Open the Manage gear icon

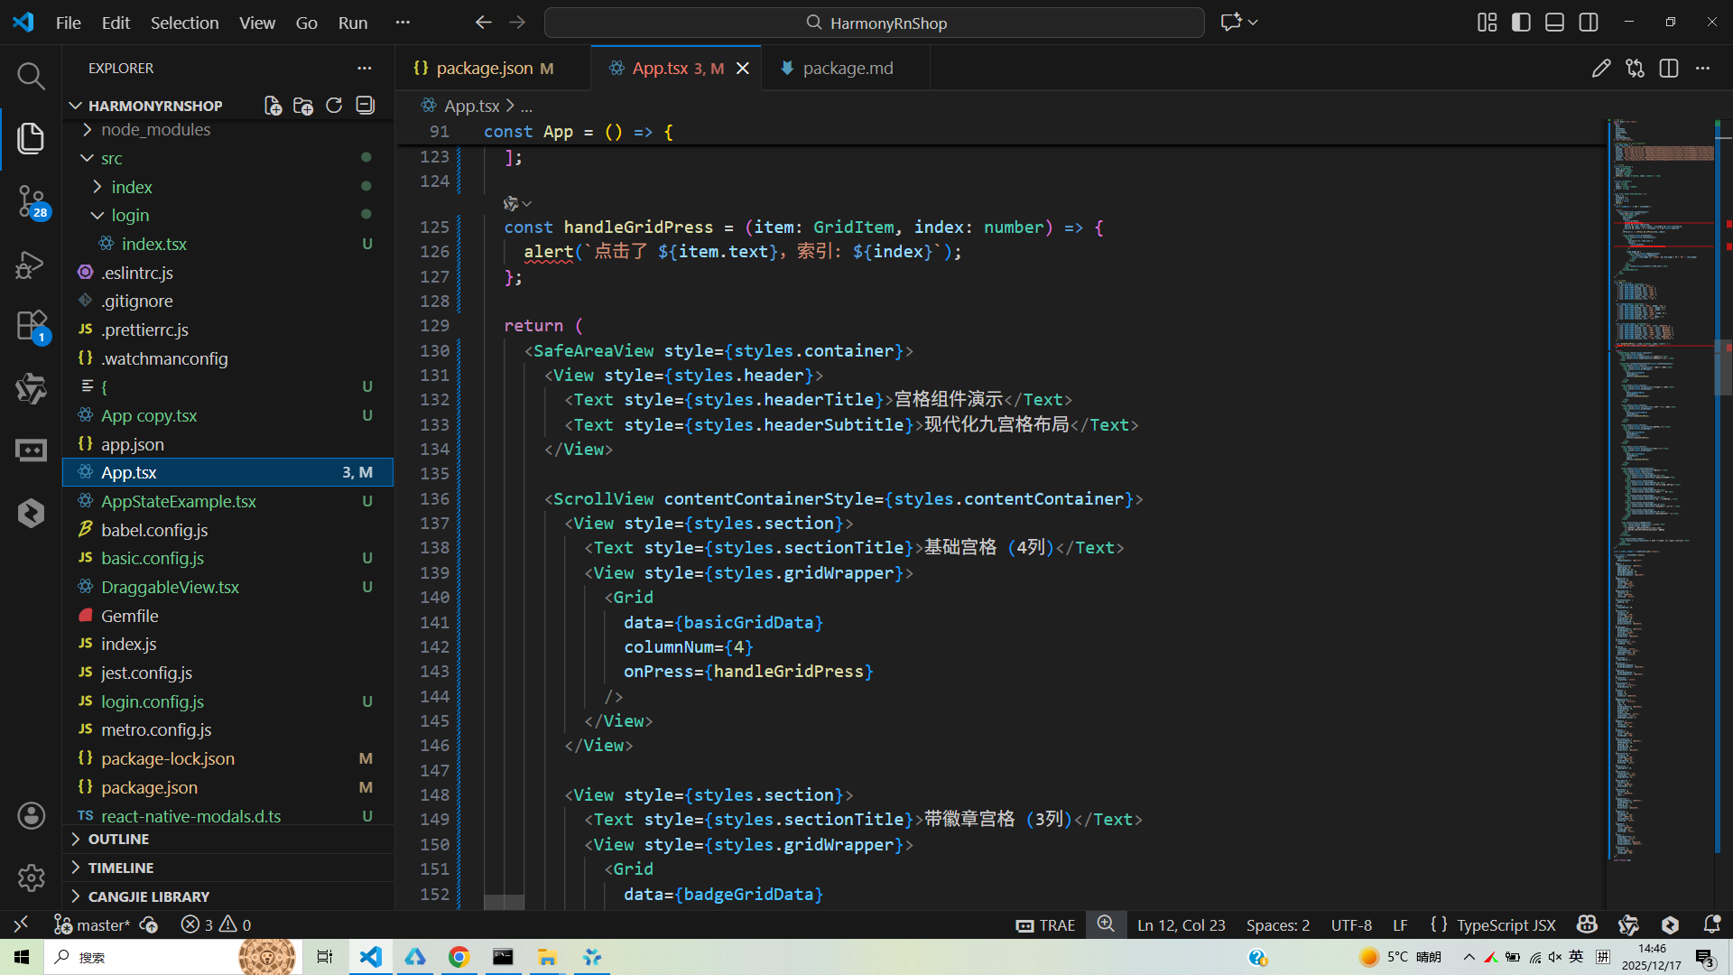coord(31,877)
